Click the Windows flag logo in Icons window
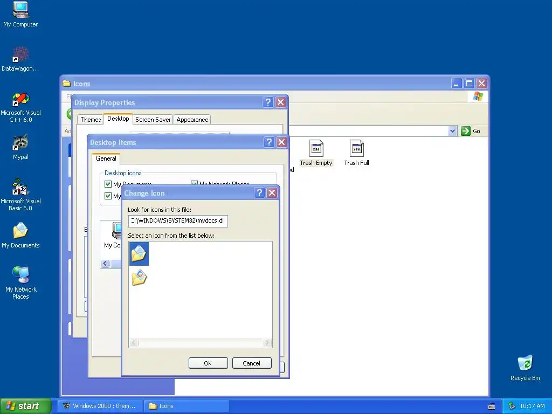The width and height of the screenshot is (552, 414). click(478, 96)
